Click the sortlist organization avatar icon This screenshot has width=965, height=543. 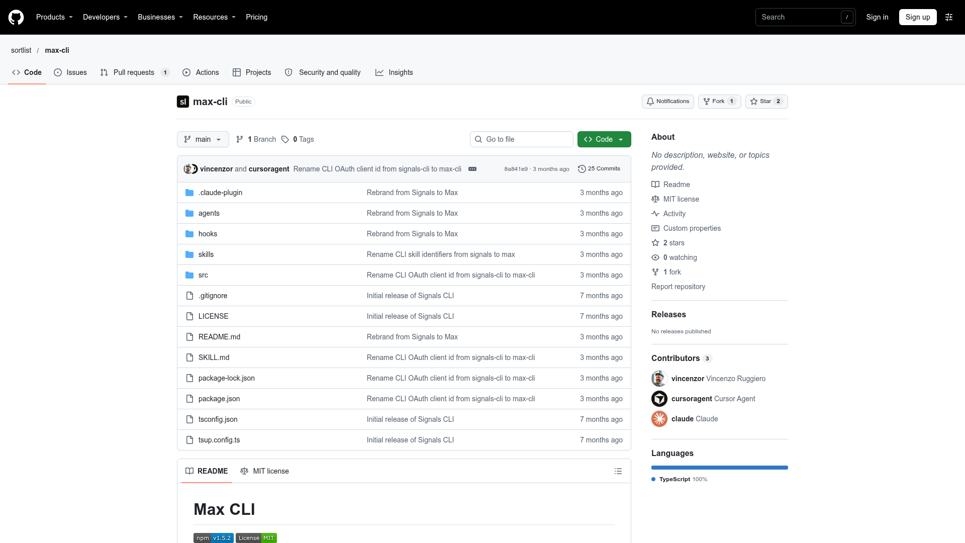[x=183, y=102]
